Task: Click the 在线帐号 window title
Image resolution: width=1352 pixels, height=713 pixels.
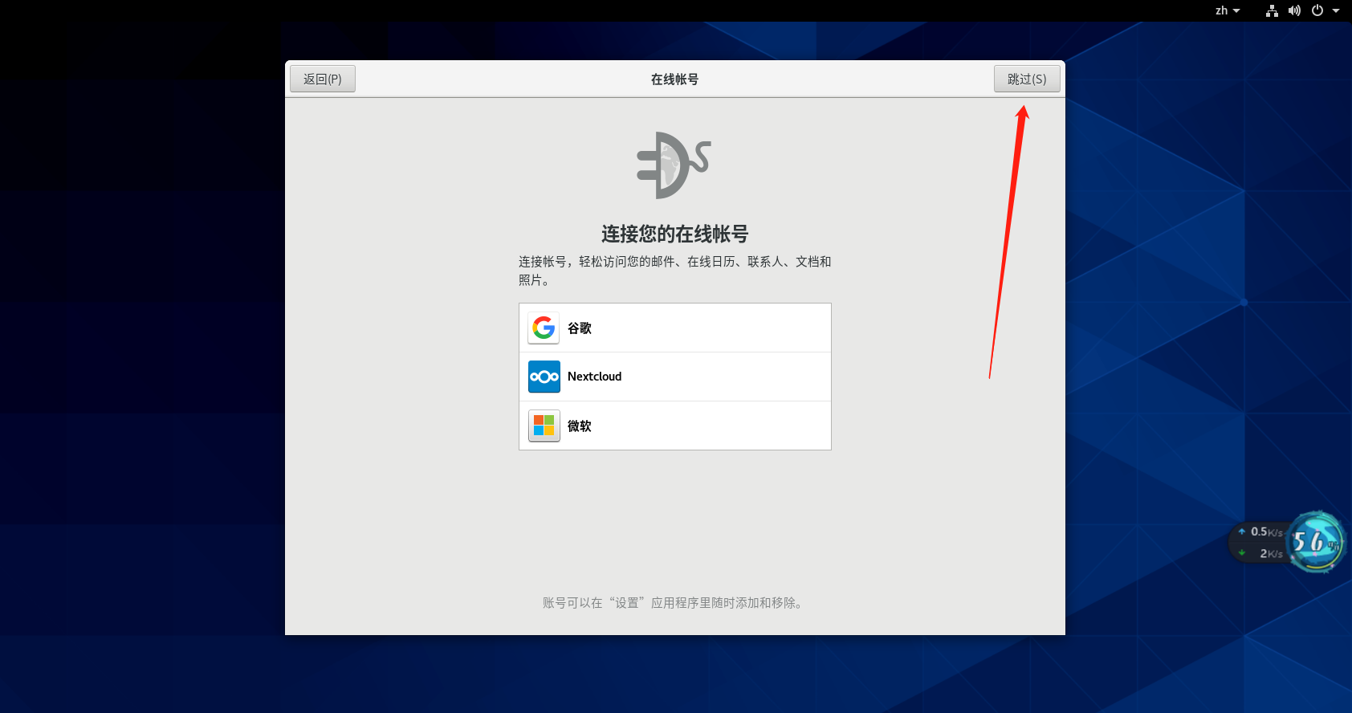Action: (674, 79)
